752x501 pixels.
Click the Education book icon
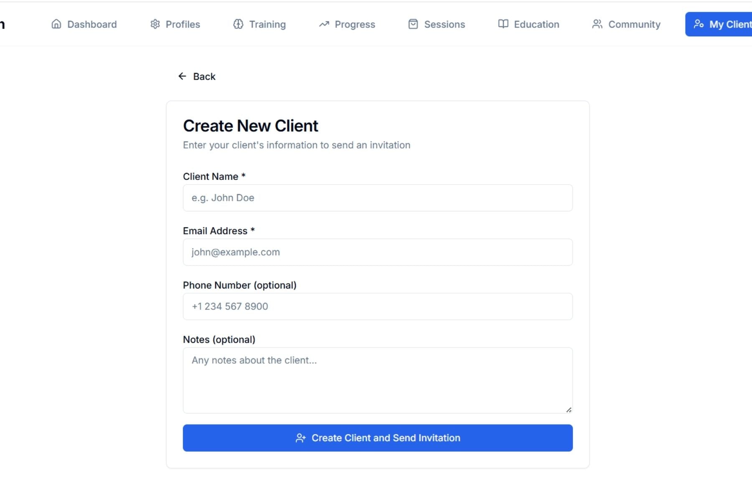tap(503, 24)
